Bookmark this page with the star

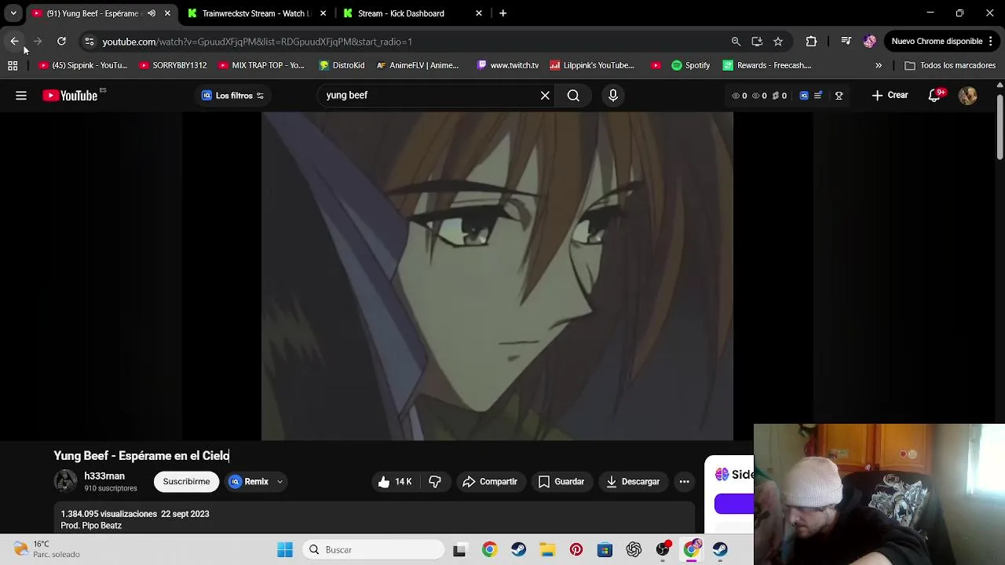coord(778,42)
